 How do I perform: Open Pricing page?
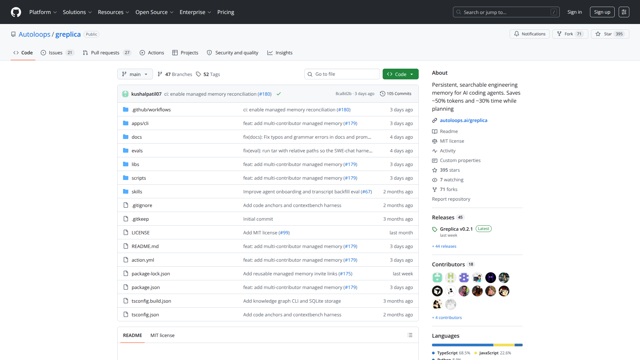[226, 12]
